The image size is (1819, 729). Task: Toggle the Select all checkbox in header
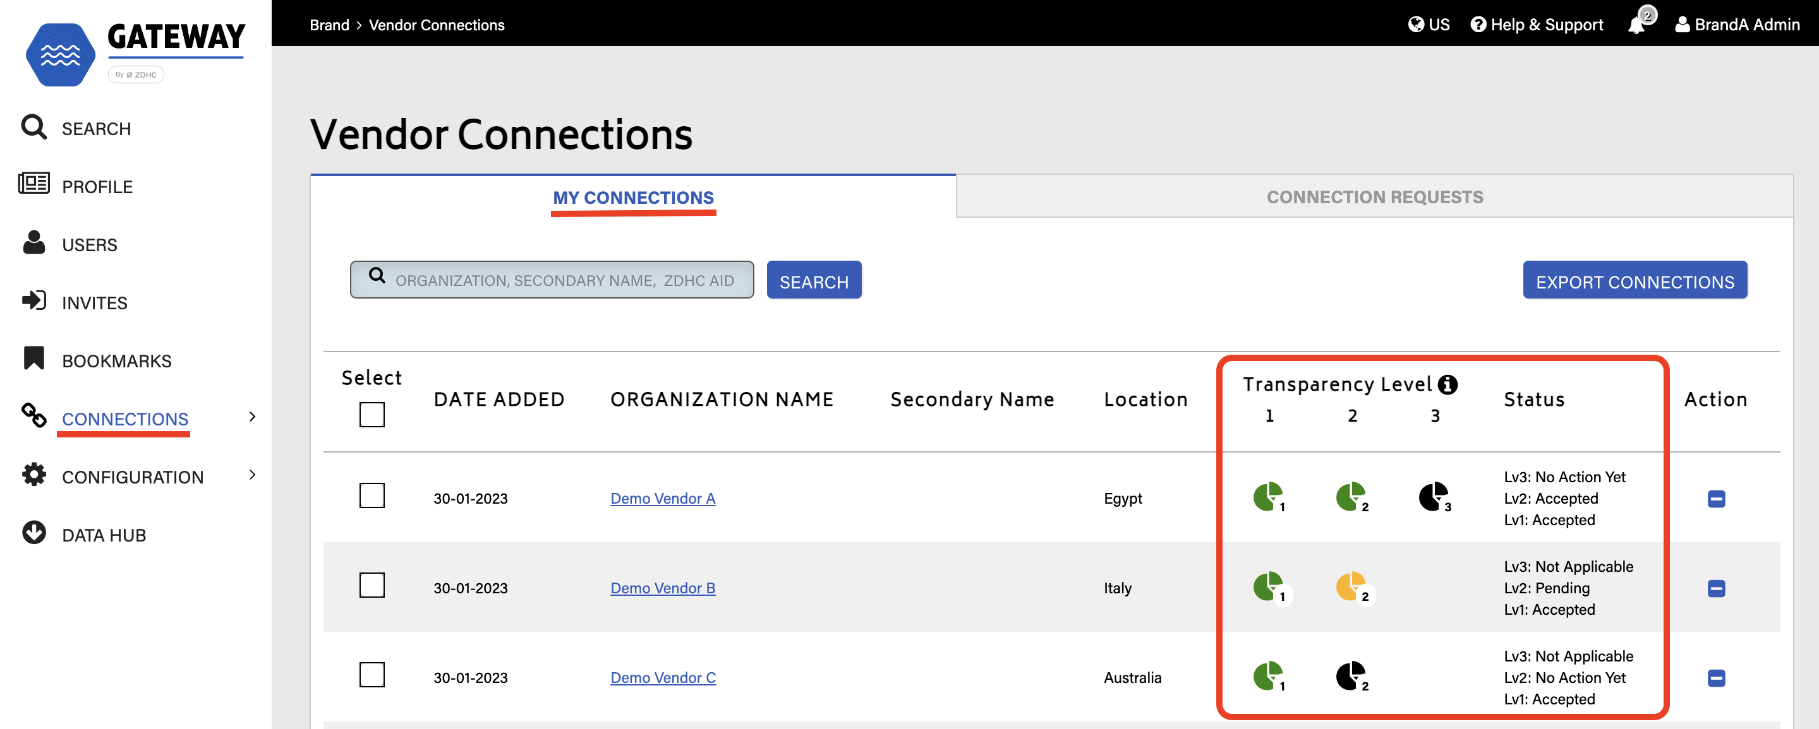click(x=372, y=414)
